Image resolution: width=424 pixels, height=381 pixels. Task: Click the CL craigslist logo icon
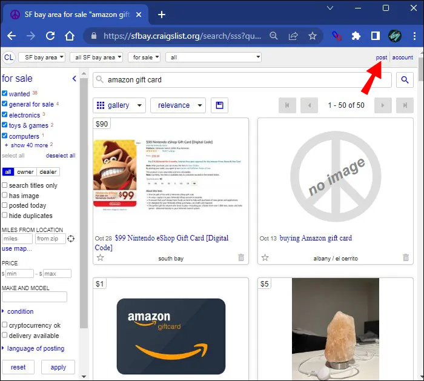click(8, 58)
